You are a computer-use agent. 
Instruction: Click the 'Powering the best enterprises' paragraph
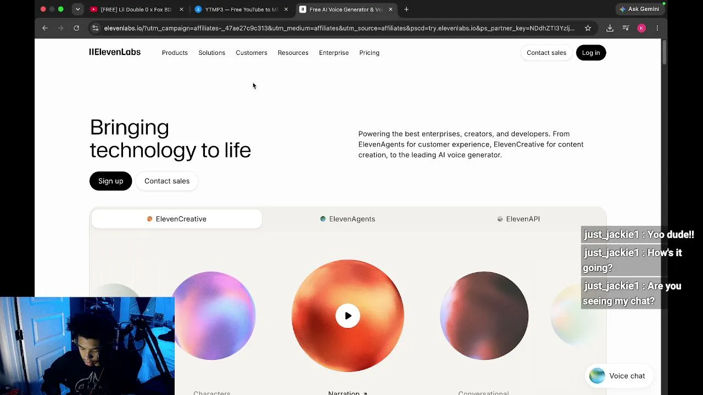click(x=471, y=144)
